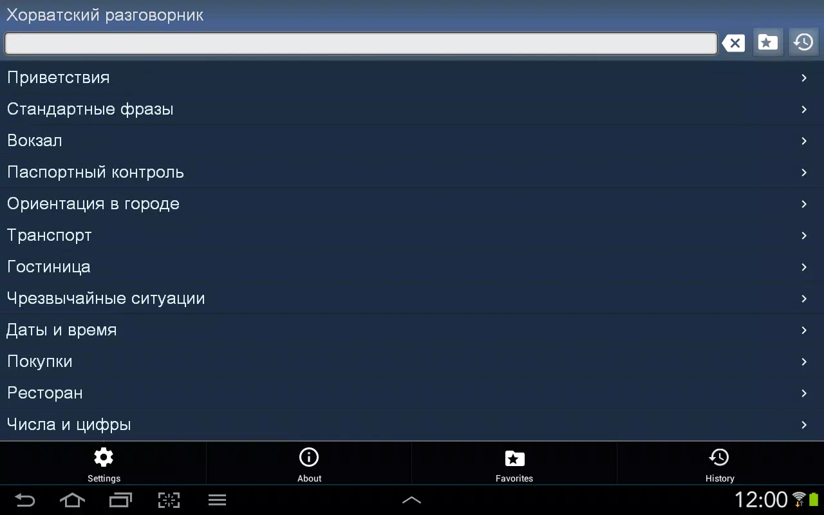Open the Android menu three-lines icon

coord(217,500)
